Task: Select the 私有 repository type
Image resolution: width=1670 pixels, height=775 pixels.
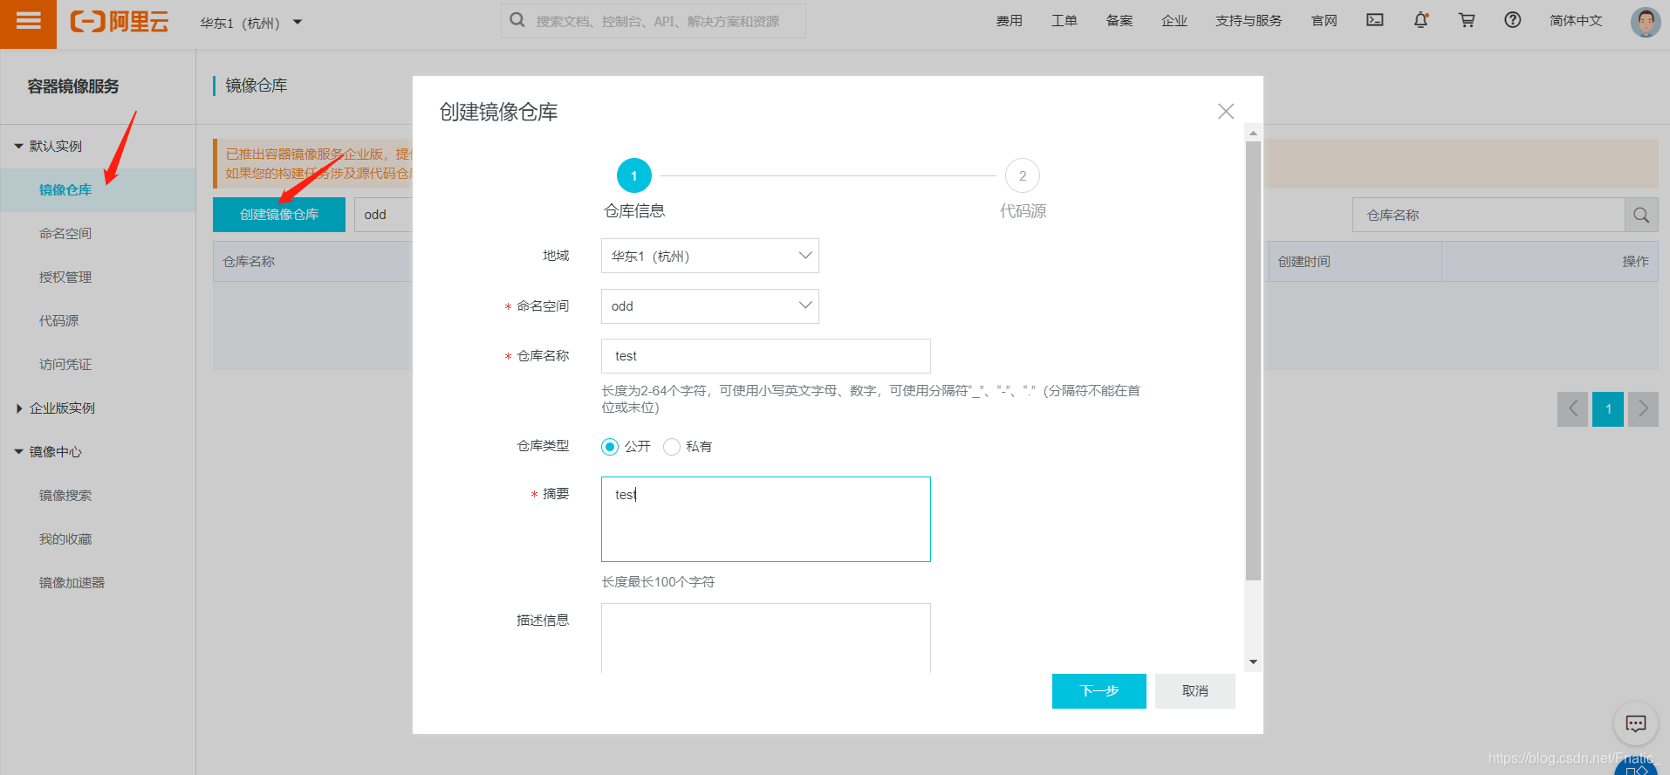Action: point(672,447)
